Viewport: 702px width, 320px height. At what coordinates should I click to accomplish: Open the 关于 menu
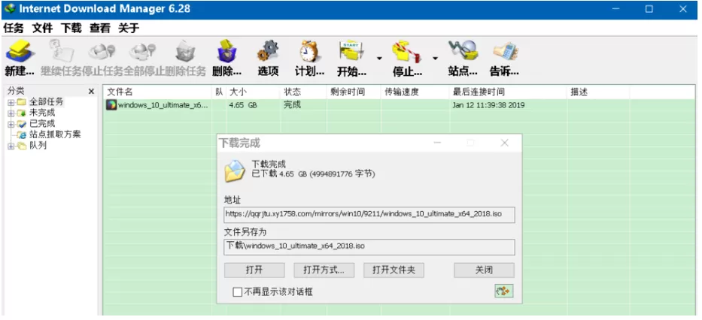129,28
